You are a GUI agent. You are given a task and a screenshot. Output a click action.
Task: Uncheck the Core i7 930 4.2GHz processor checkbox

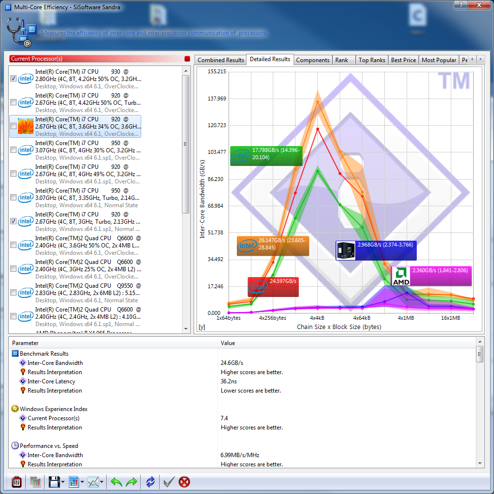[x=13, y=79]
